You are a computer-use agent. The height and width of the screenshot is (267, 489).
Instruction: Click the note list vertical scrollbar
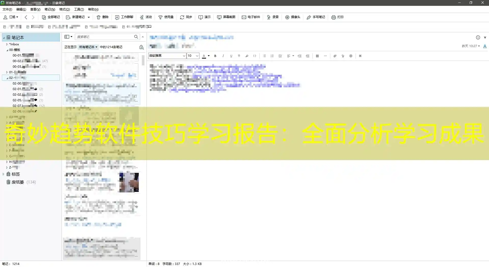[143, 60]
